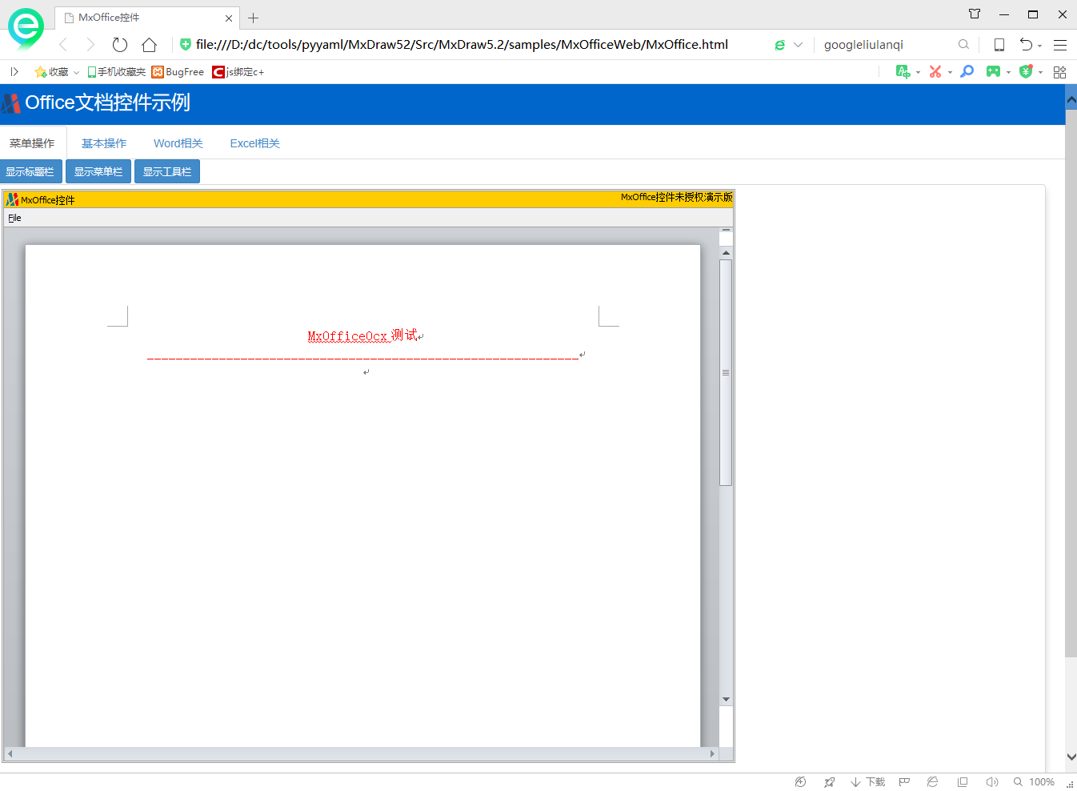Reload the current page
Image resolution: width=1077 pixels, height=791 pixels.
pyautogui.click(x=120, y=45)
